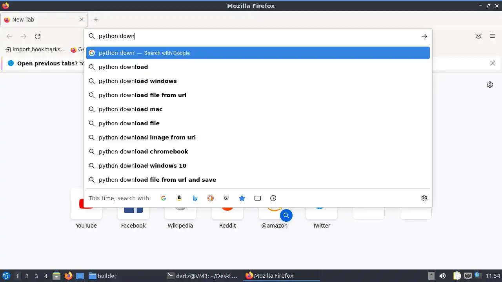The height and width of the screenshot is (282, 502).
Task: Select suggestion 'python download'
Action: click(258, 67)
